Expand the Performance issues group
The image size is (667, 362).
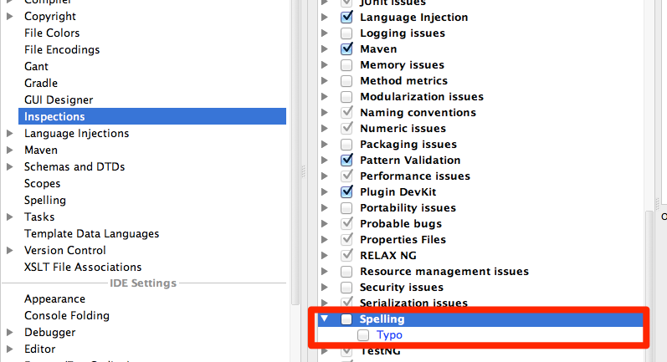[x=326, y=176]
